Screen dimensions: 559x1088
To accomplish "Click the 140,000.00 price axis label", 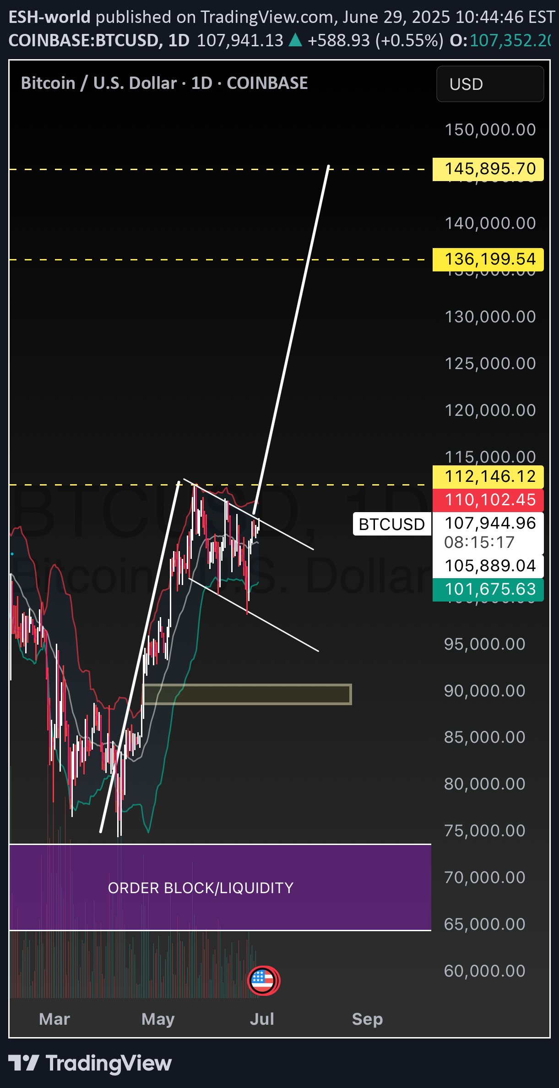I will tap(490, 223).
